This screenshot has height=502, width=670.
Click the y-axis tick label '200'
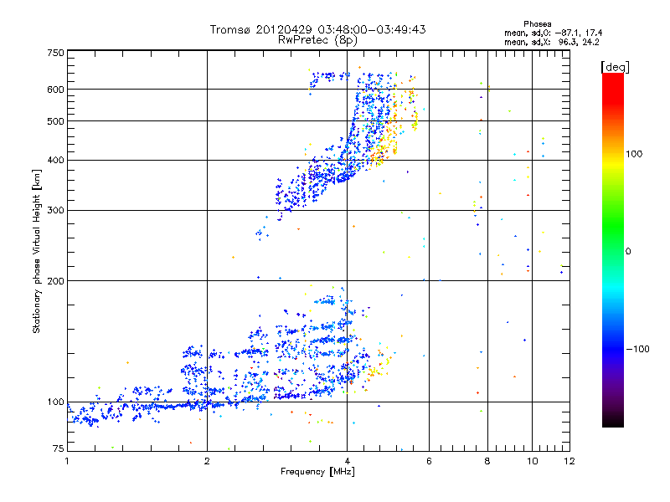click(x=55, y=281)
